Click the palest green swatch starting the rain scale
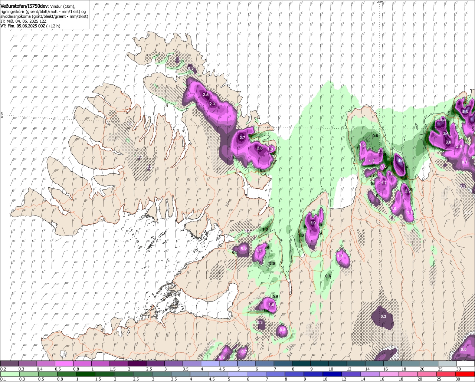Image resolution: width=475 pixels, height=382 pixels. click(x=9, y=374)
